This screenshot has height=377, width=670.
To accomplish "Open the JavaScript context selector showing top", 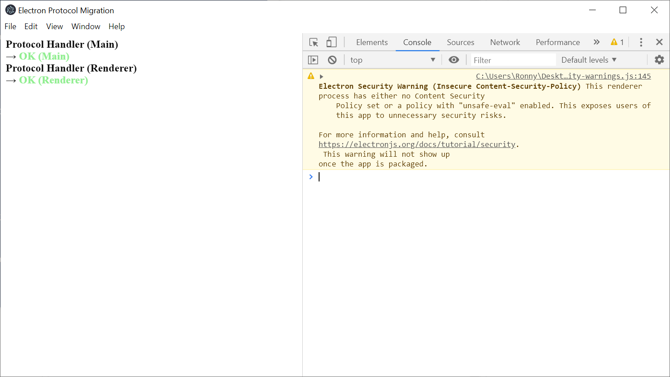I will [392, 60].
